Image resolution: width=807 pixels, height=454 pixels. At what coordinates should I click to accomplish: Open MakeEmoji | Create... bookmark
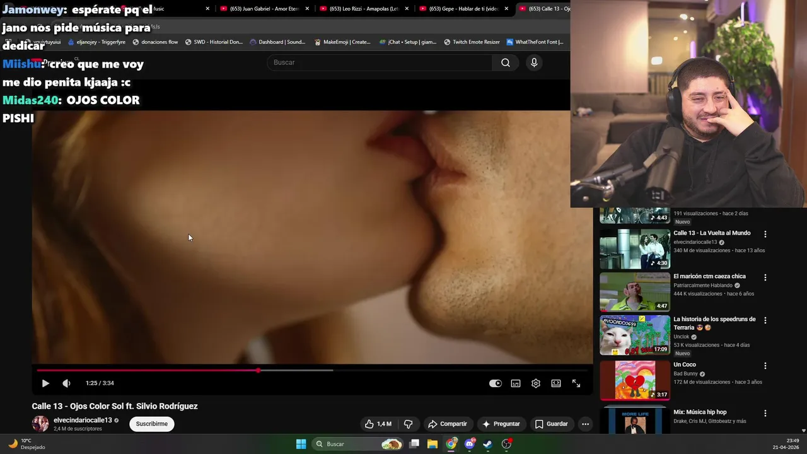342,42
